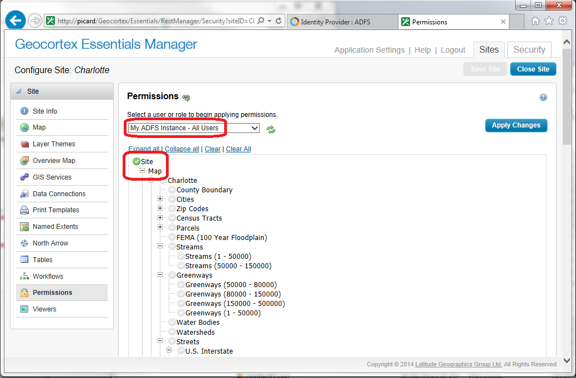Toggle the Water Bodies permission circle
Viewport: 576px width, 378px height.
pos(172,322)
